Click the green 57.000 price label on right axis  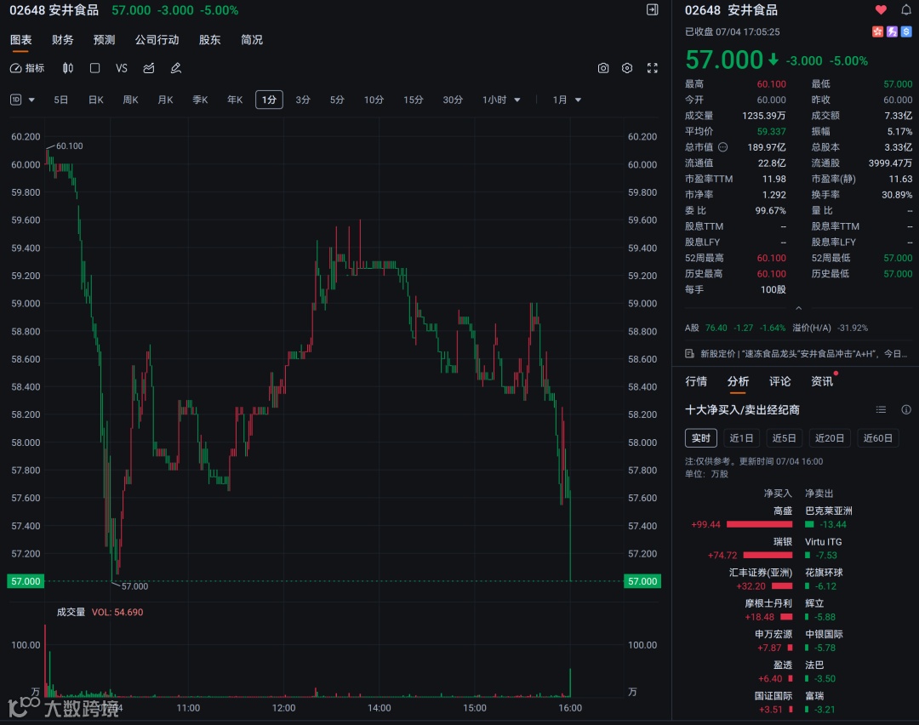pos(642,581)
